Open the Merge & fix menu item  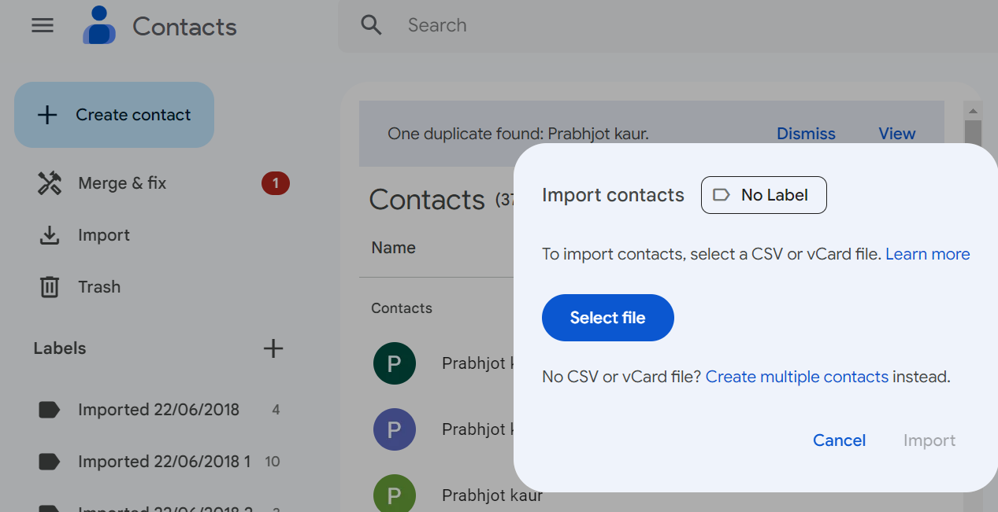122,183
